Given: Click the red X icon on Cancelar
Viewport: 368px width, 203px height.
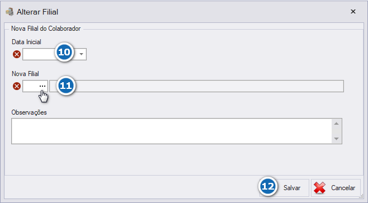Looking at the screenshot, I should click(320, 188).
